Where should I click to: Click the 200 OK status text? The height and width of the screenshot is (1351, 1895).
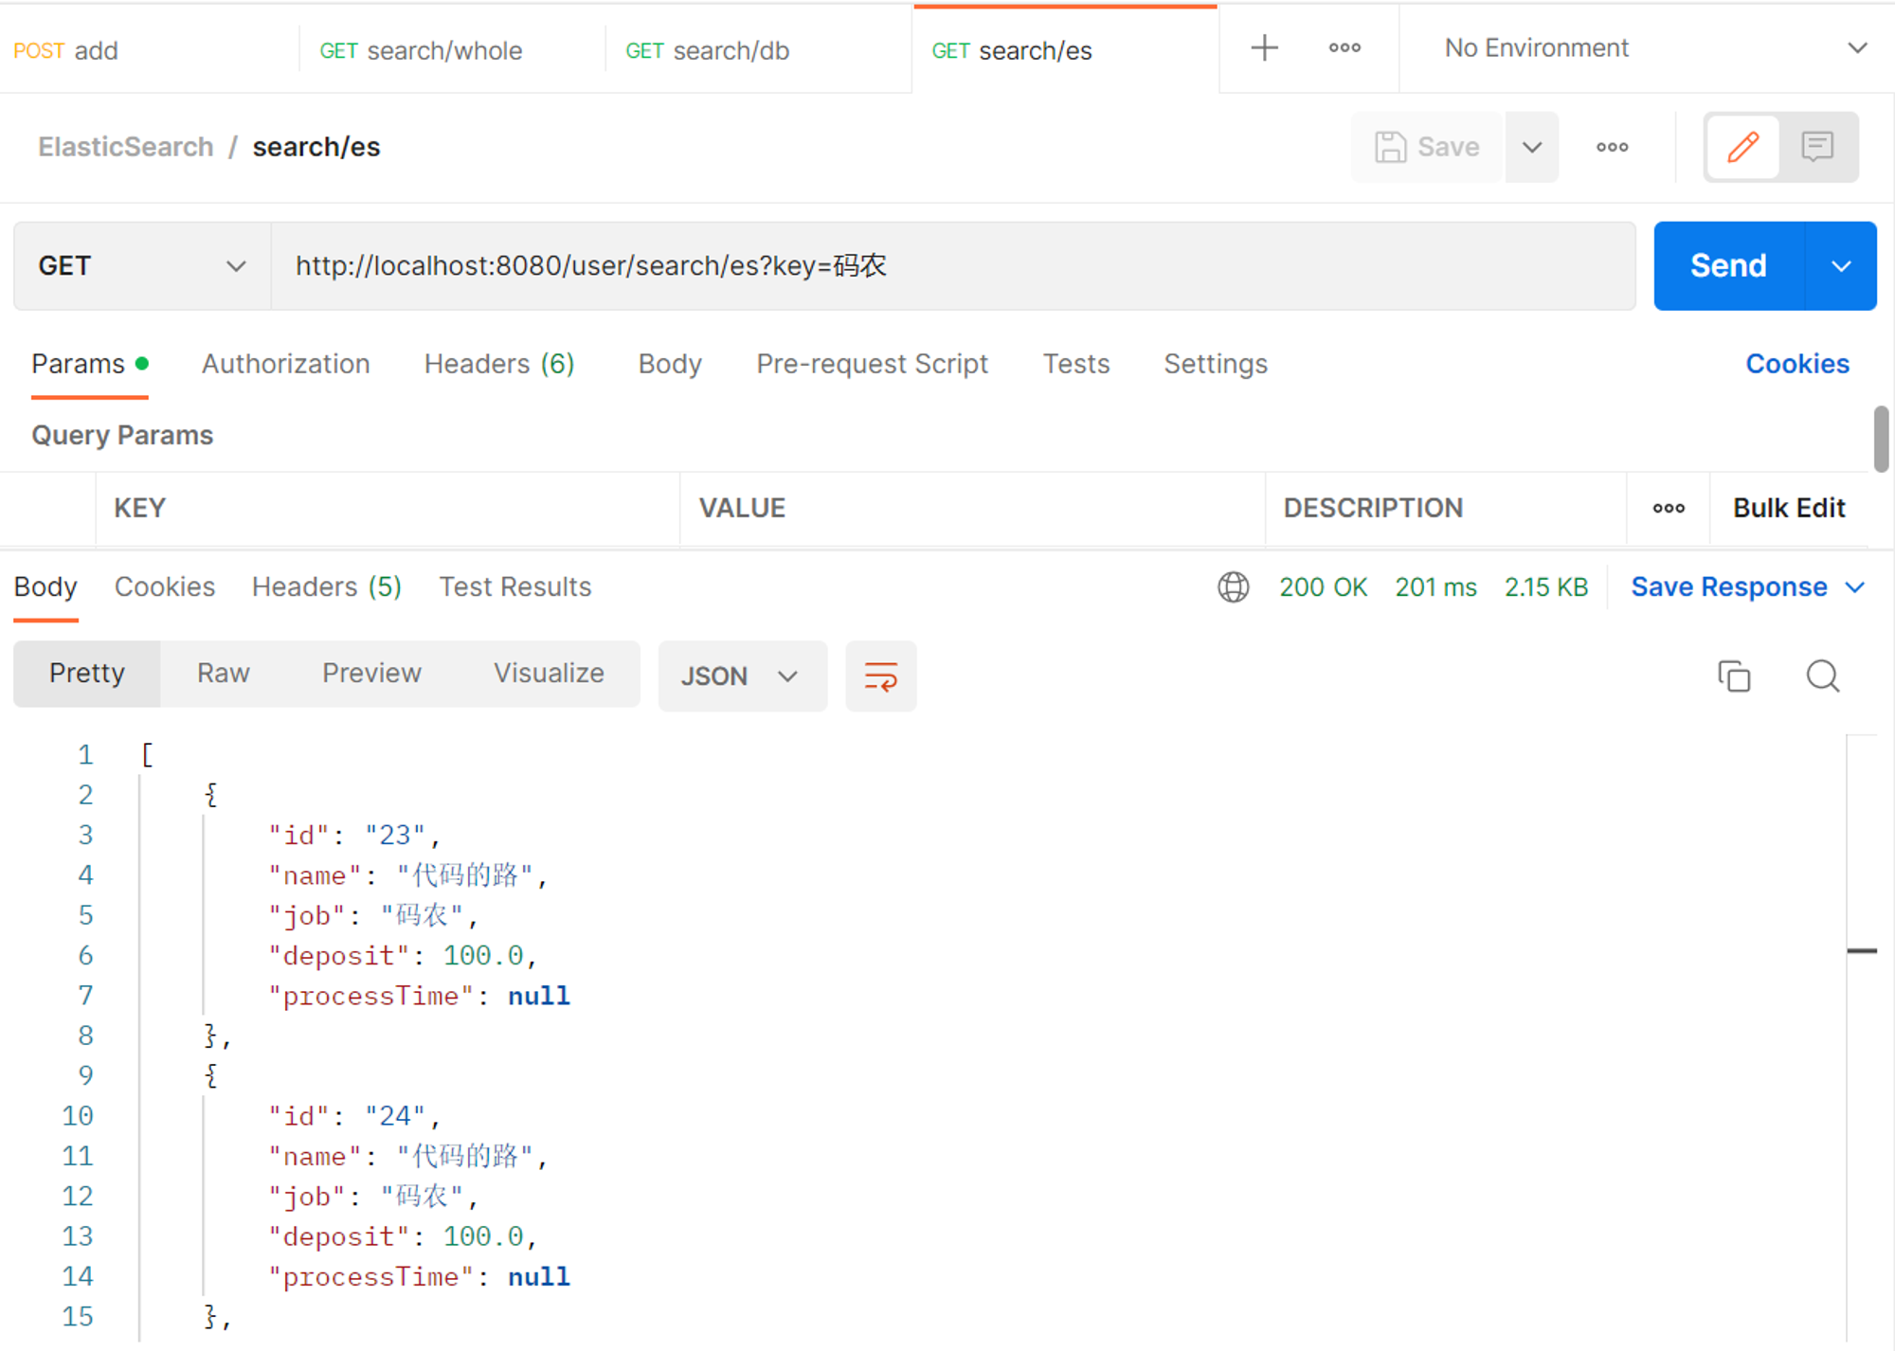pyautogui.click(x=1323, y=587)
